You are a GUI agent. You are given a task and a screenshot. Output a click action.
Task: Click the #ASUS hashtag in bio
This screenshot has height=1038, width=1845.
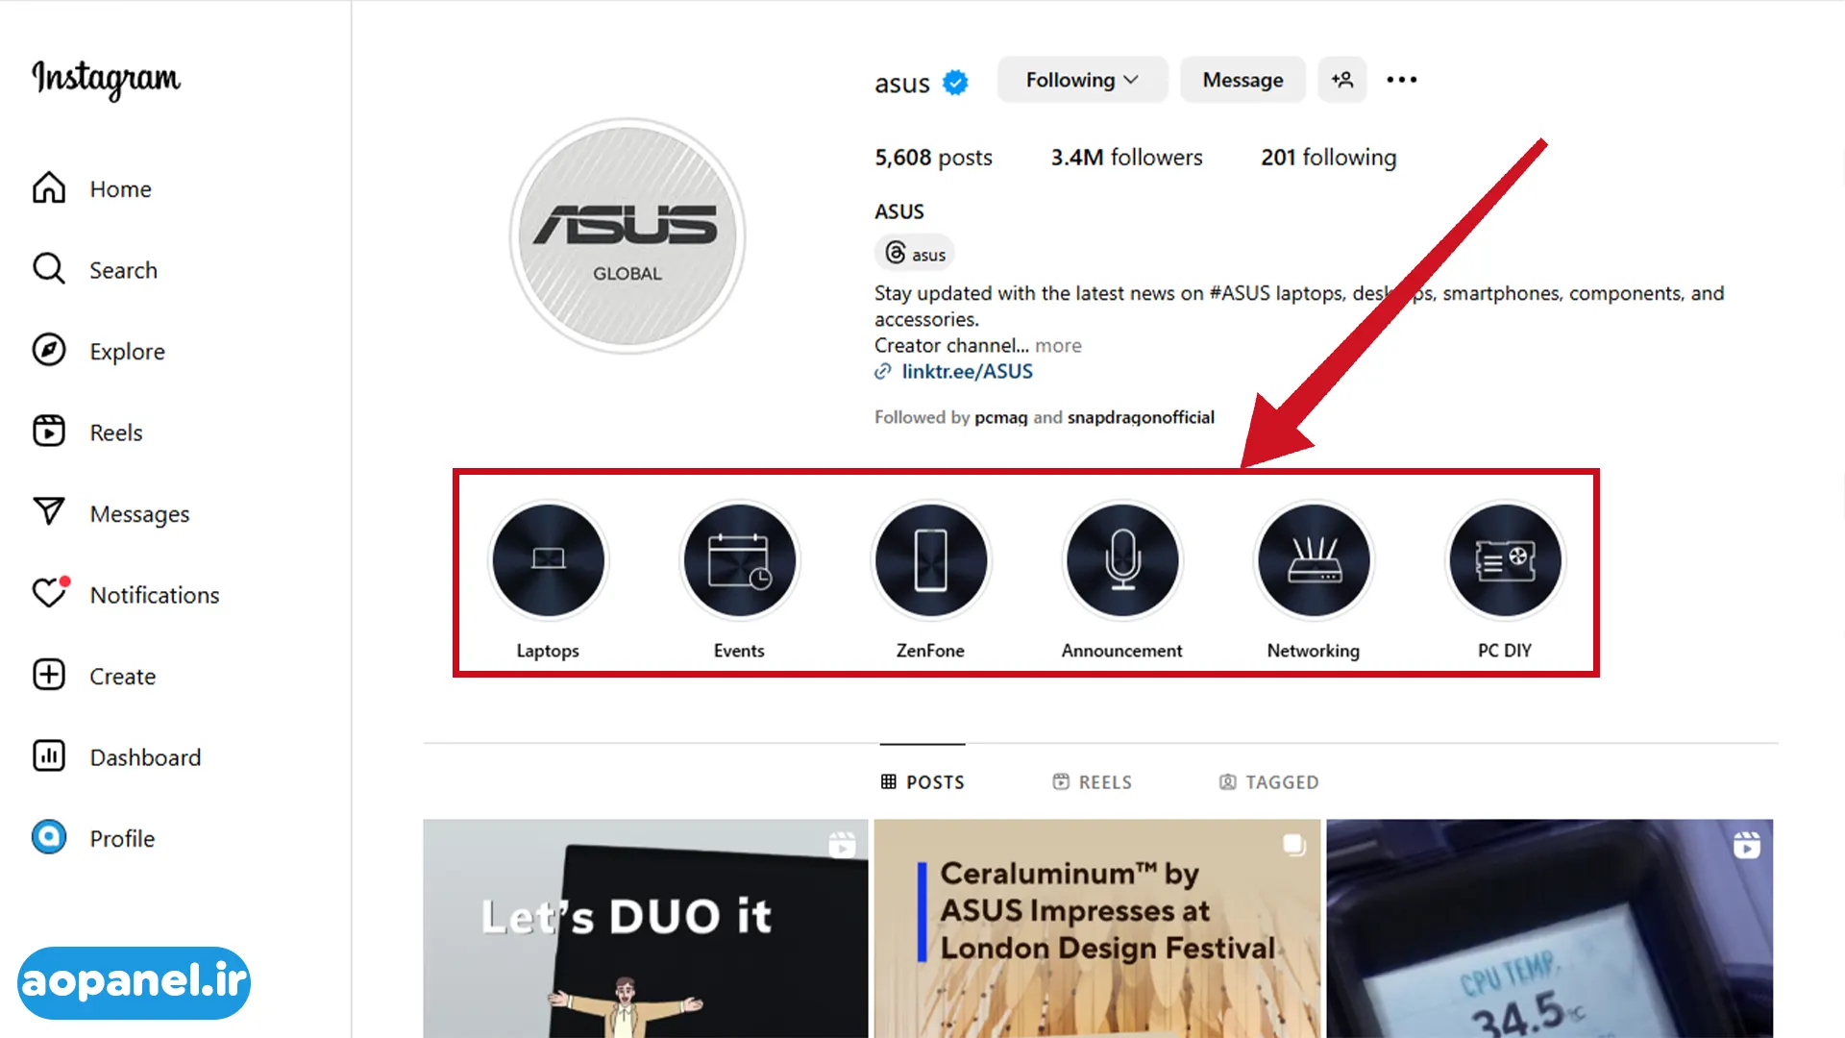[x=1240, y=293]
